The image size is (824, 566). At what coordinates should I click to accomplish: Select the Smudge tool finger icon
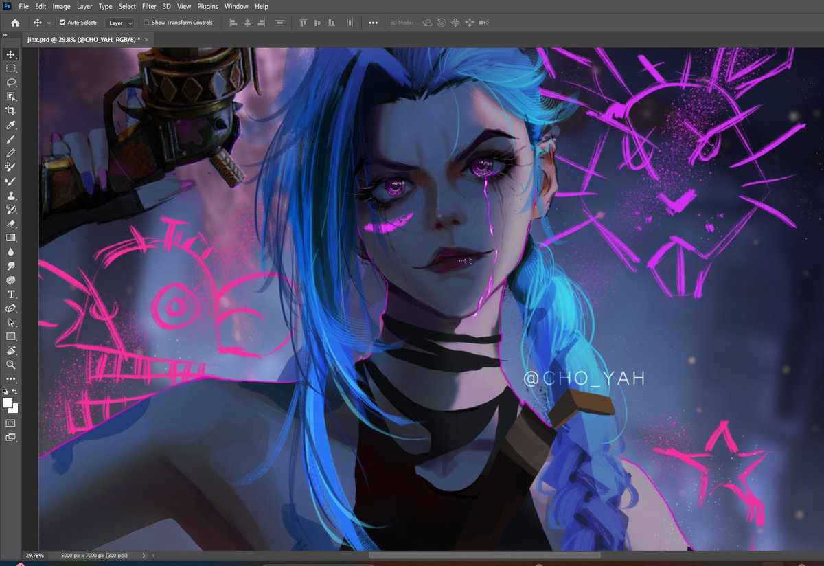pyautogui.click(x=11, y=266)
